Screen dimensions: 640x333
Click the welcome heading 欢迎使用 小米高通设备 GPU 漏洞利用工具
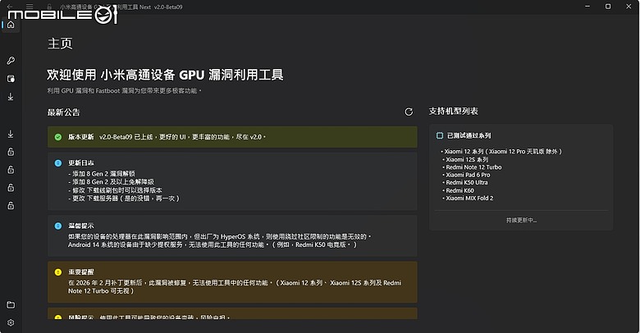click(x=165, y=75)
